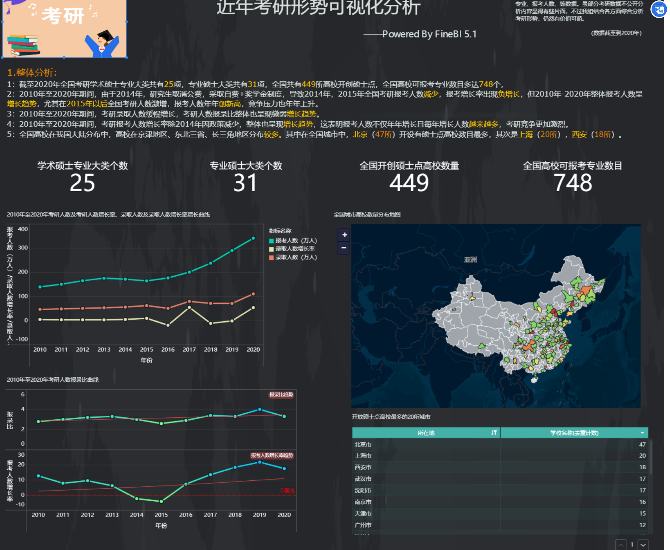
Task: Click the 考研 graduation banner image
Action: [x=65, y=29]
